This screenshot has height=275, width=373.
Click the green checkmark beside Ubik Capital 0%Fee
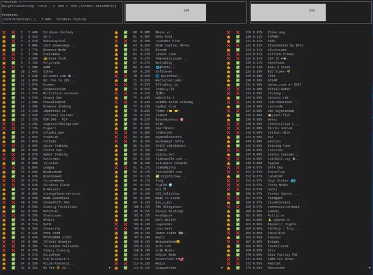click(126, 45)
